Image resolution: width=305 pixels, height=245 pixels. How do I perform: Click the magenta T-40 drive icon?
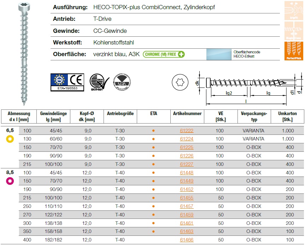click(10, 181)
